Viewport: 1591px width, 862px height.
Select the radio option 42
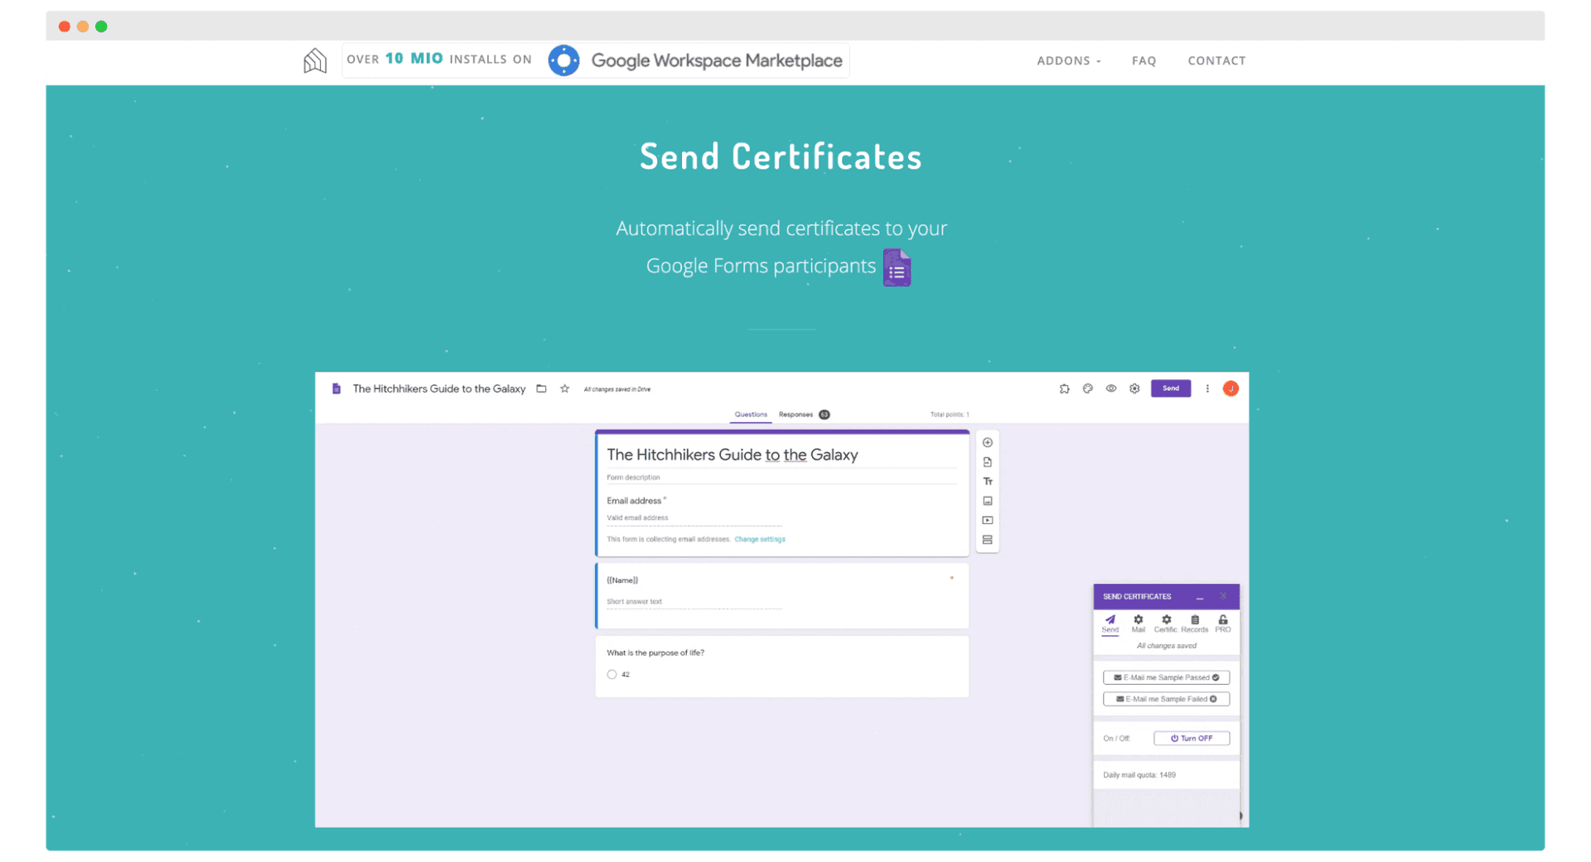[612, 674]
